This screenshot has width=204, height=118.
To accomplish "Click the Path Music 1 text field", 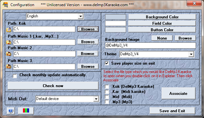I will click(x=44, y=42).
